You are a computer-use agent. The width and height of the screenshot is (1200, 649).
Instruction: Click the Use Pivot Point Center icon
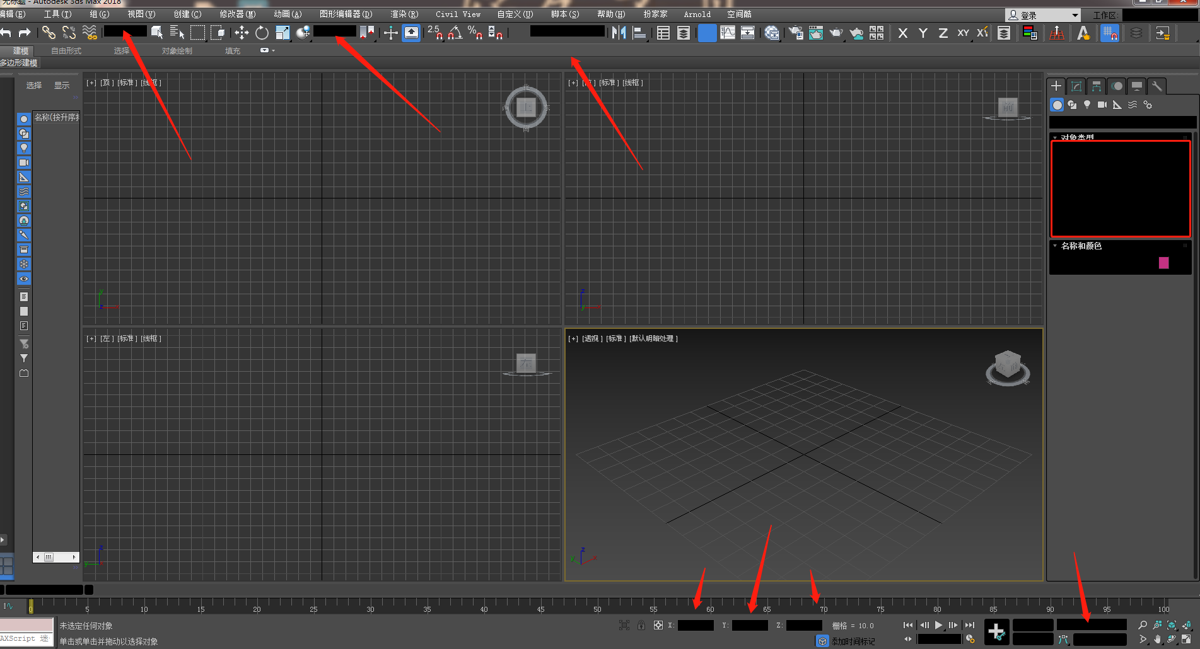(367, 33)
